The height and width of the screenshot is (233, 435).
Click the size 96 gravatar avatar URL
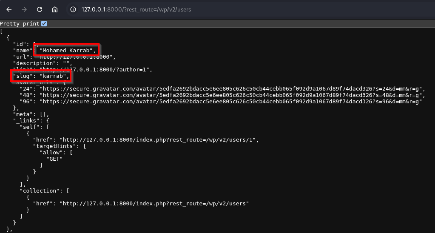coord(230,102)
